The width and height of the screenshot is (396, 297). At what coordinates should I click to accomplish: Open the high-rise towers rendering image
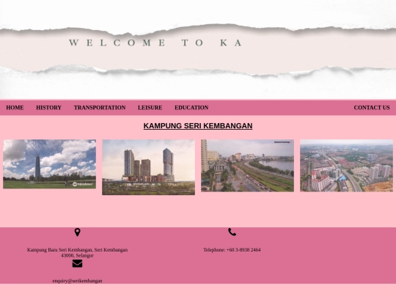(x=148, y=167)
